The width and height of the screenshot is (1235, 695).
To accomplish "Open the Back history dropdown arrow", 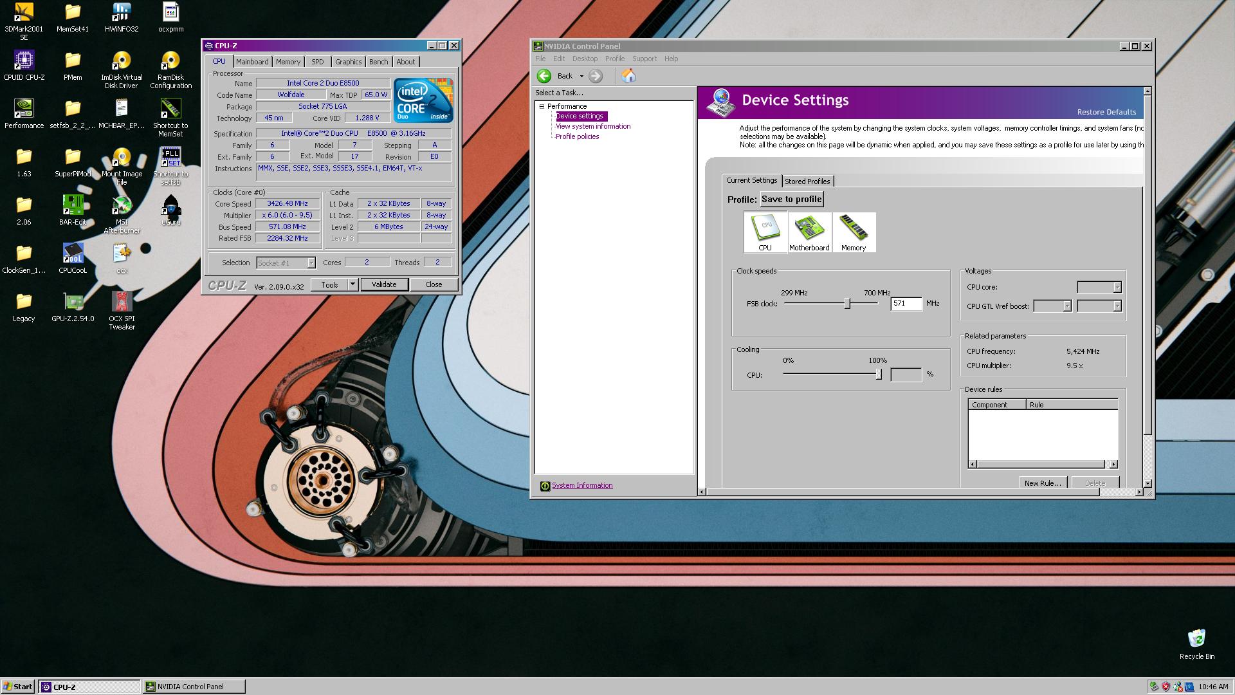I will [x=581, y=76].
